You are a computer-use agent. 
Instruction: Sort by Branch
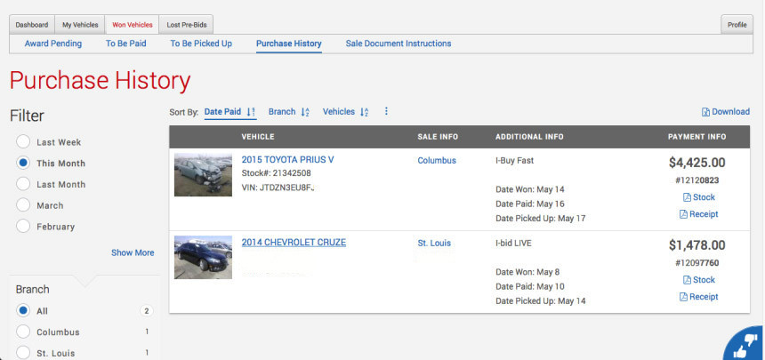point(289,112)
